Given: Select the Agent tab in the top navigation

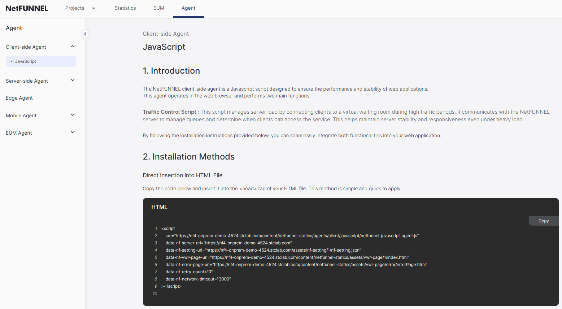Looking at the screenshot, I should (x=188, y=8).
